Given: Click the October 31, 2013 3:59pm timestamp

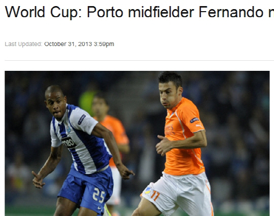Looking at the screenshot, I should (x=79, y=44).
